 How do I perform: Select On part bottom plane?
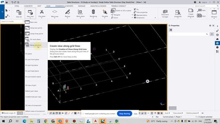(36, 77)
